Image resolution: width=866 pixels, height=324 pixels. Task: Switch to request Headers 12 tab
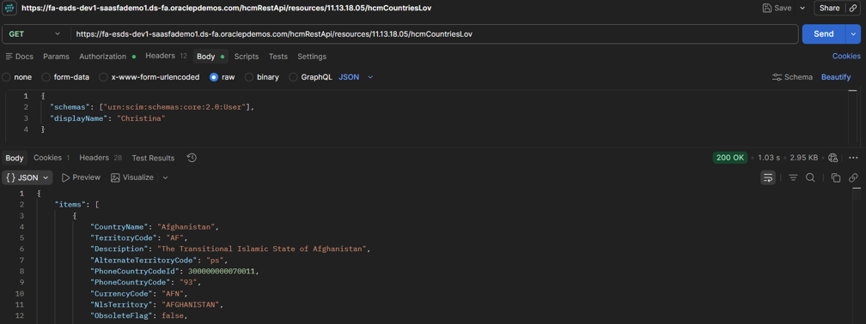167,56
